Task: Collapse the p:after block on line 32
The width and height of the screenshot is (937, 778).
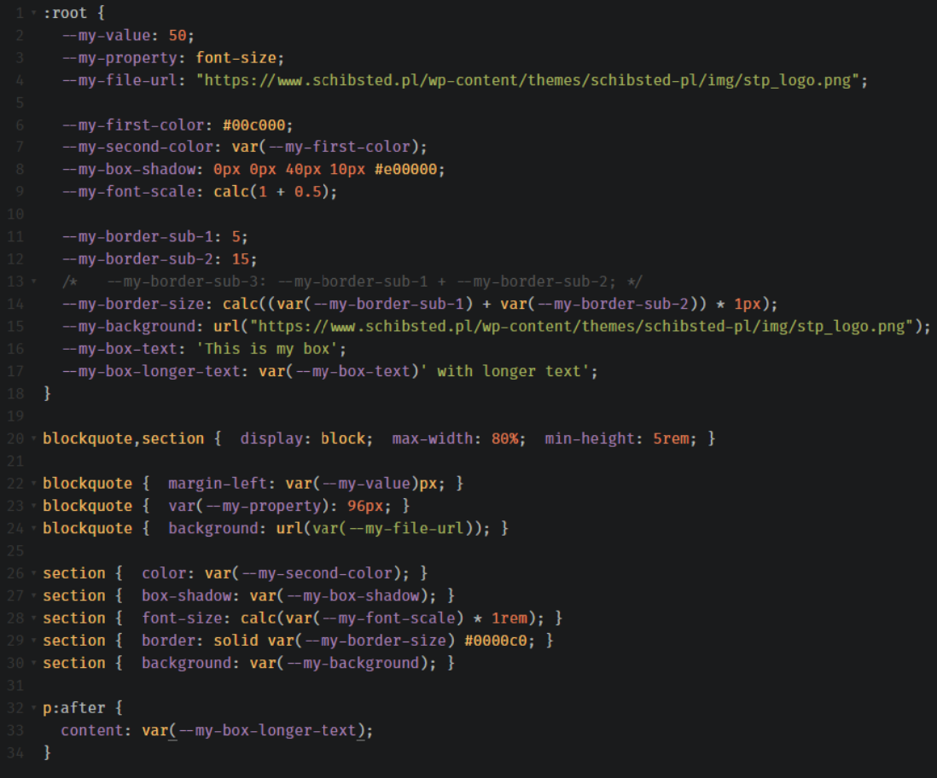Action: (33, 708)
